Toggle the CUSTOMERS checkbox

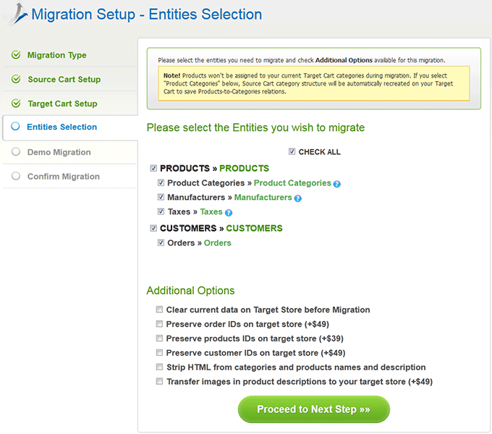pos(153,228)
